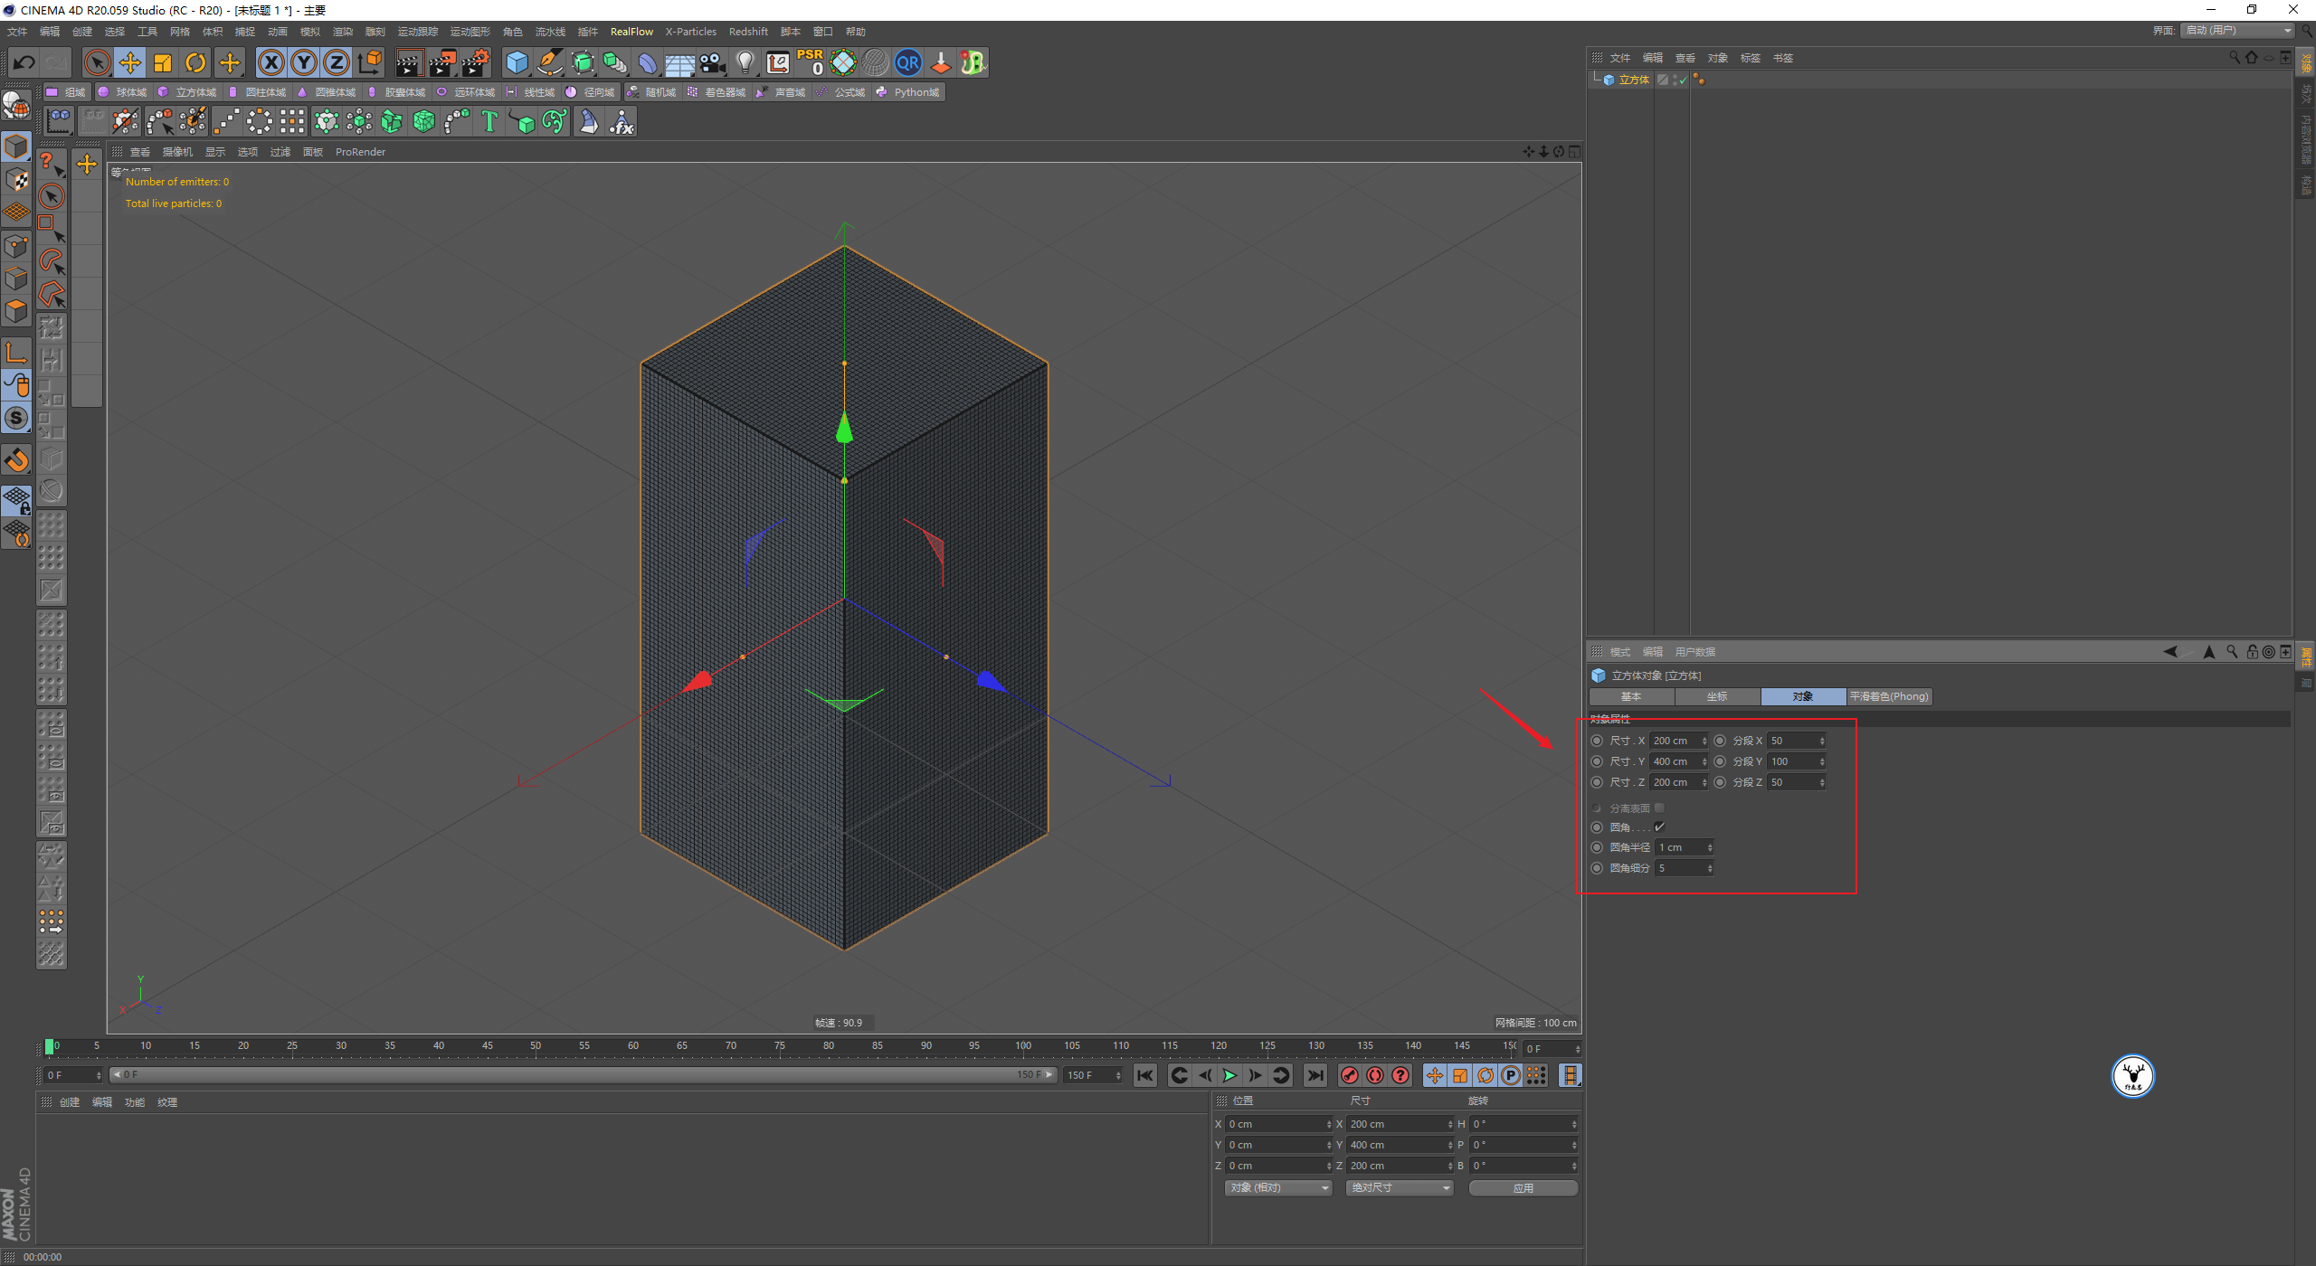Add a cube primitive from toolbar

[517, 62]
